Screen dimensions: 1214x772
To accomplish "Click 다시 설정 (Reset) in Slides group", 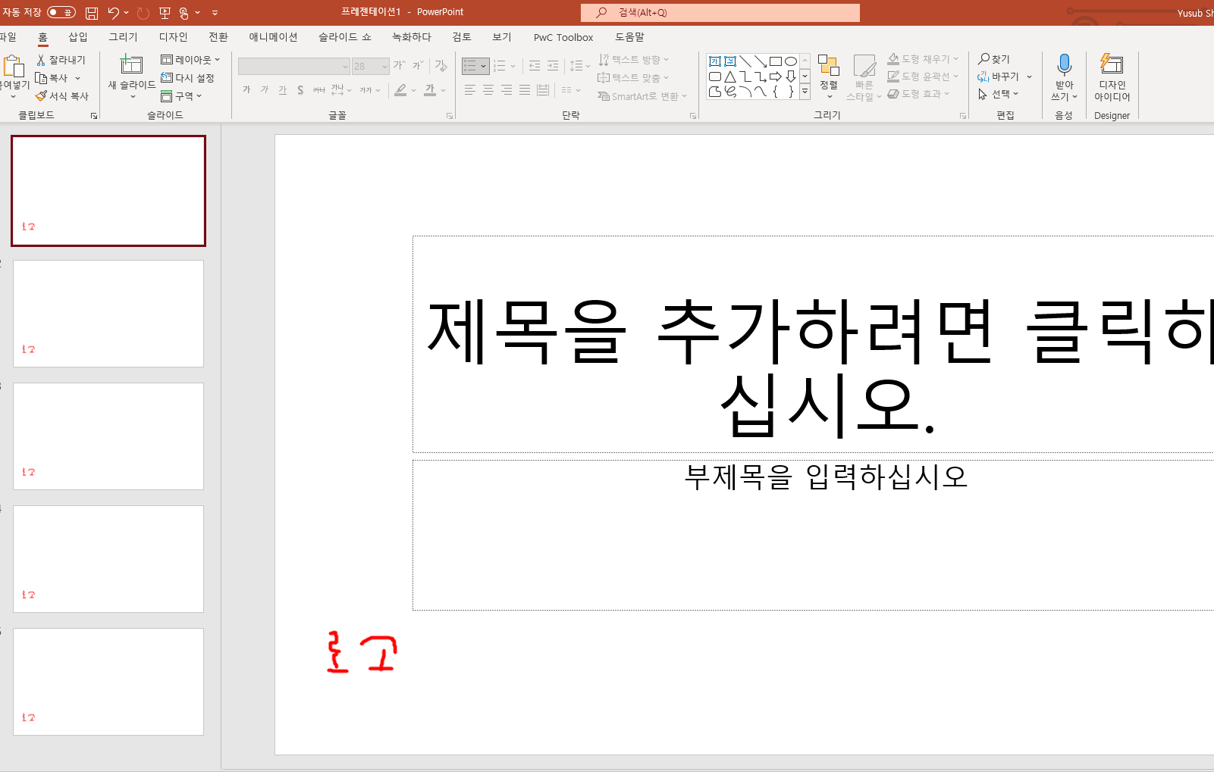I will 187,77.
